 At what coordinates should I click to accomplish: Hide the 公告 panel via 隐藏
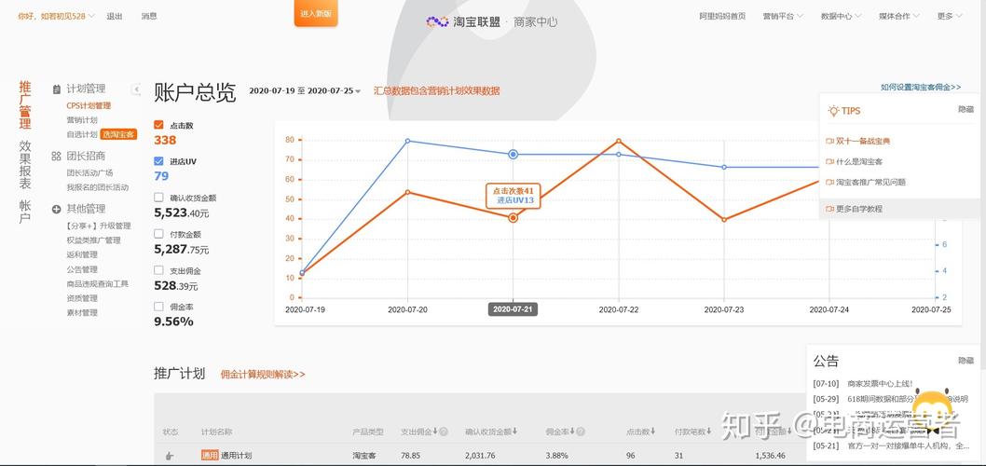965,361
